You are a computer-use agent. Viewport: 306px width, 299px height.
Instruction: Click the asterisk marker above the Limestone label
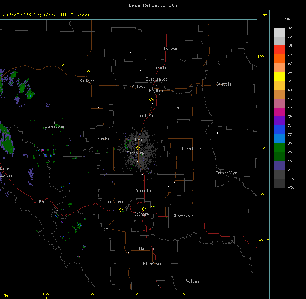[54, 123]
